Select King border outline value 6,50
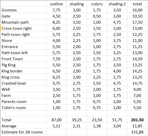Image resolution: width=148 pixels, height=136 pixels. 56,71
